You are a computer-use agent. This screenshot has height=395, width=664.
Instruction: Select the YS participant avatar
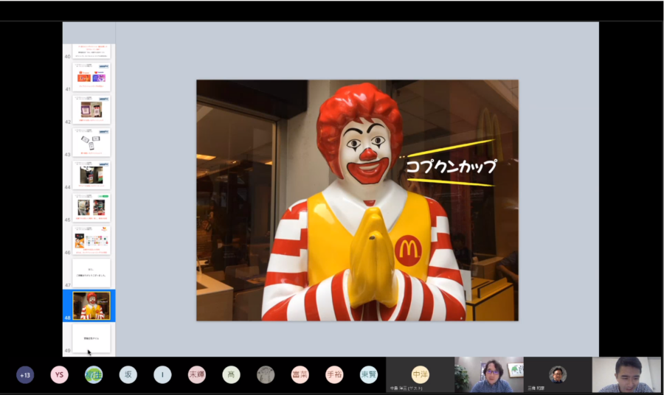click(59, 374)
